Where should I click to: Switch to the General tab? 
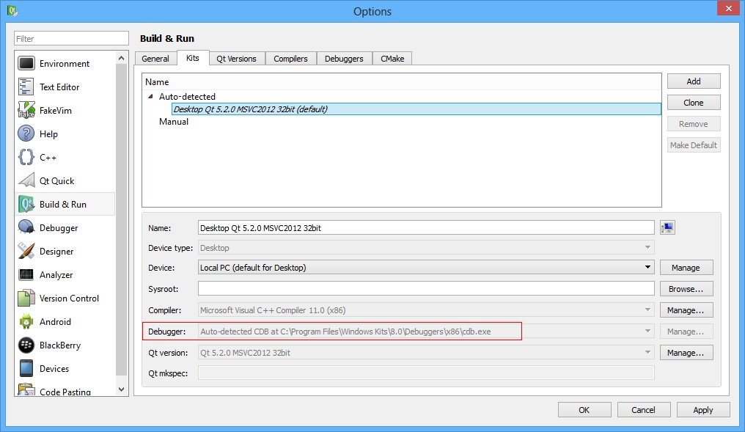[x=155, y=59]
